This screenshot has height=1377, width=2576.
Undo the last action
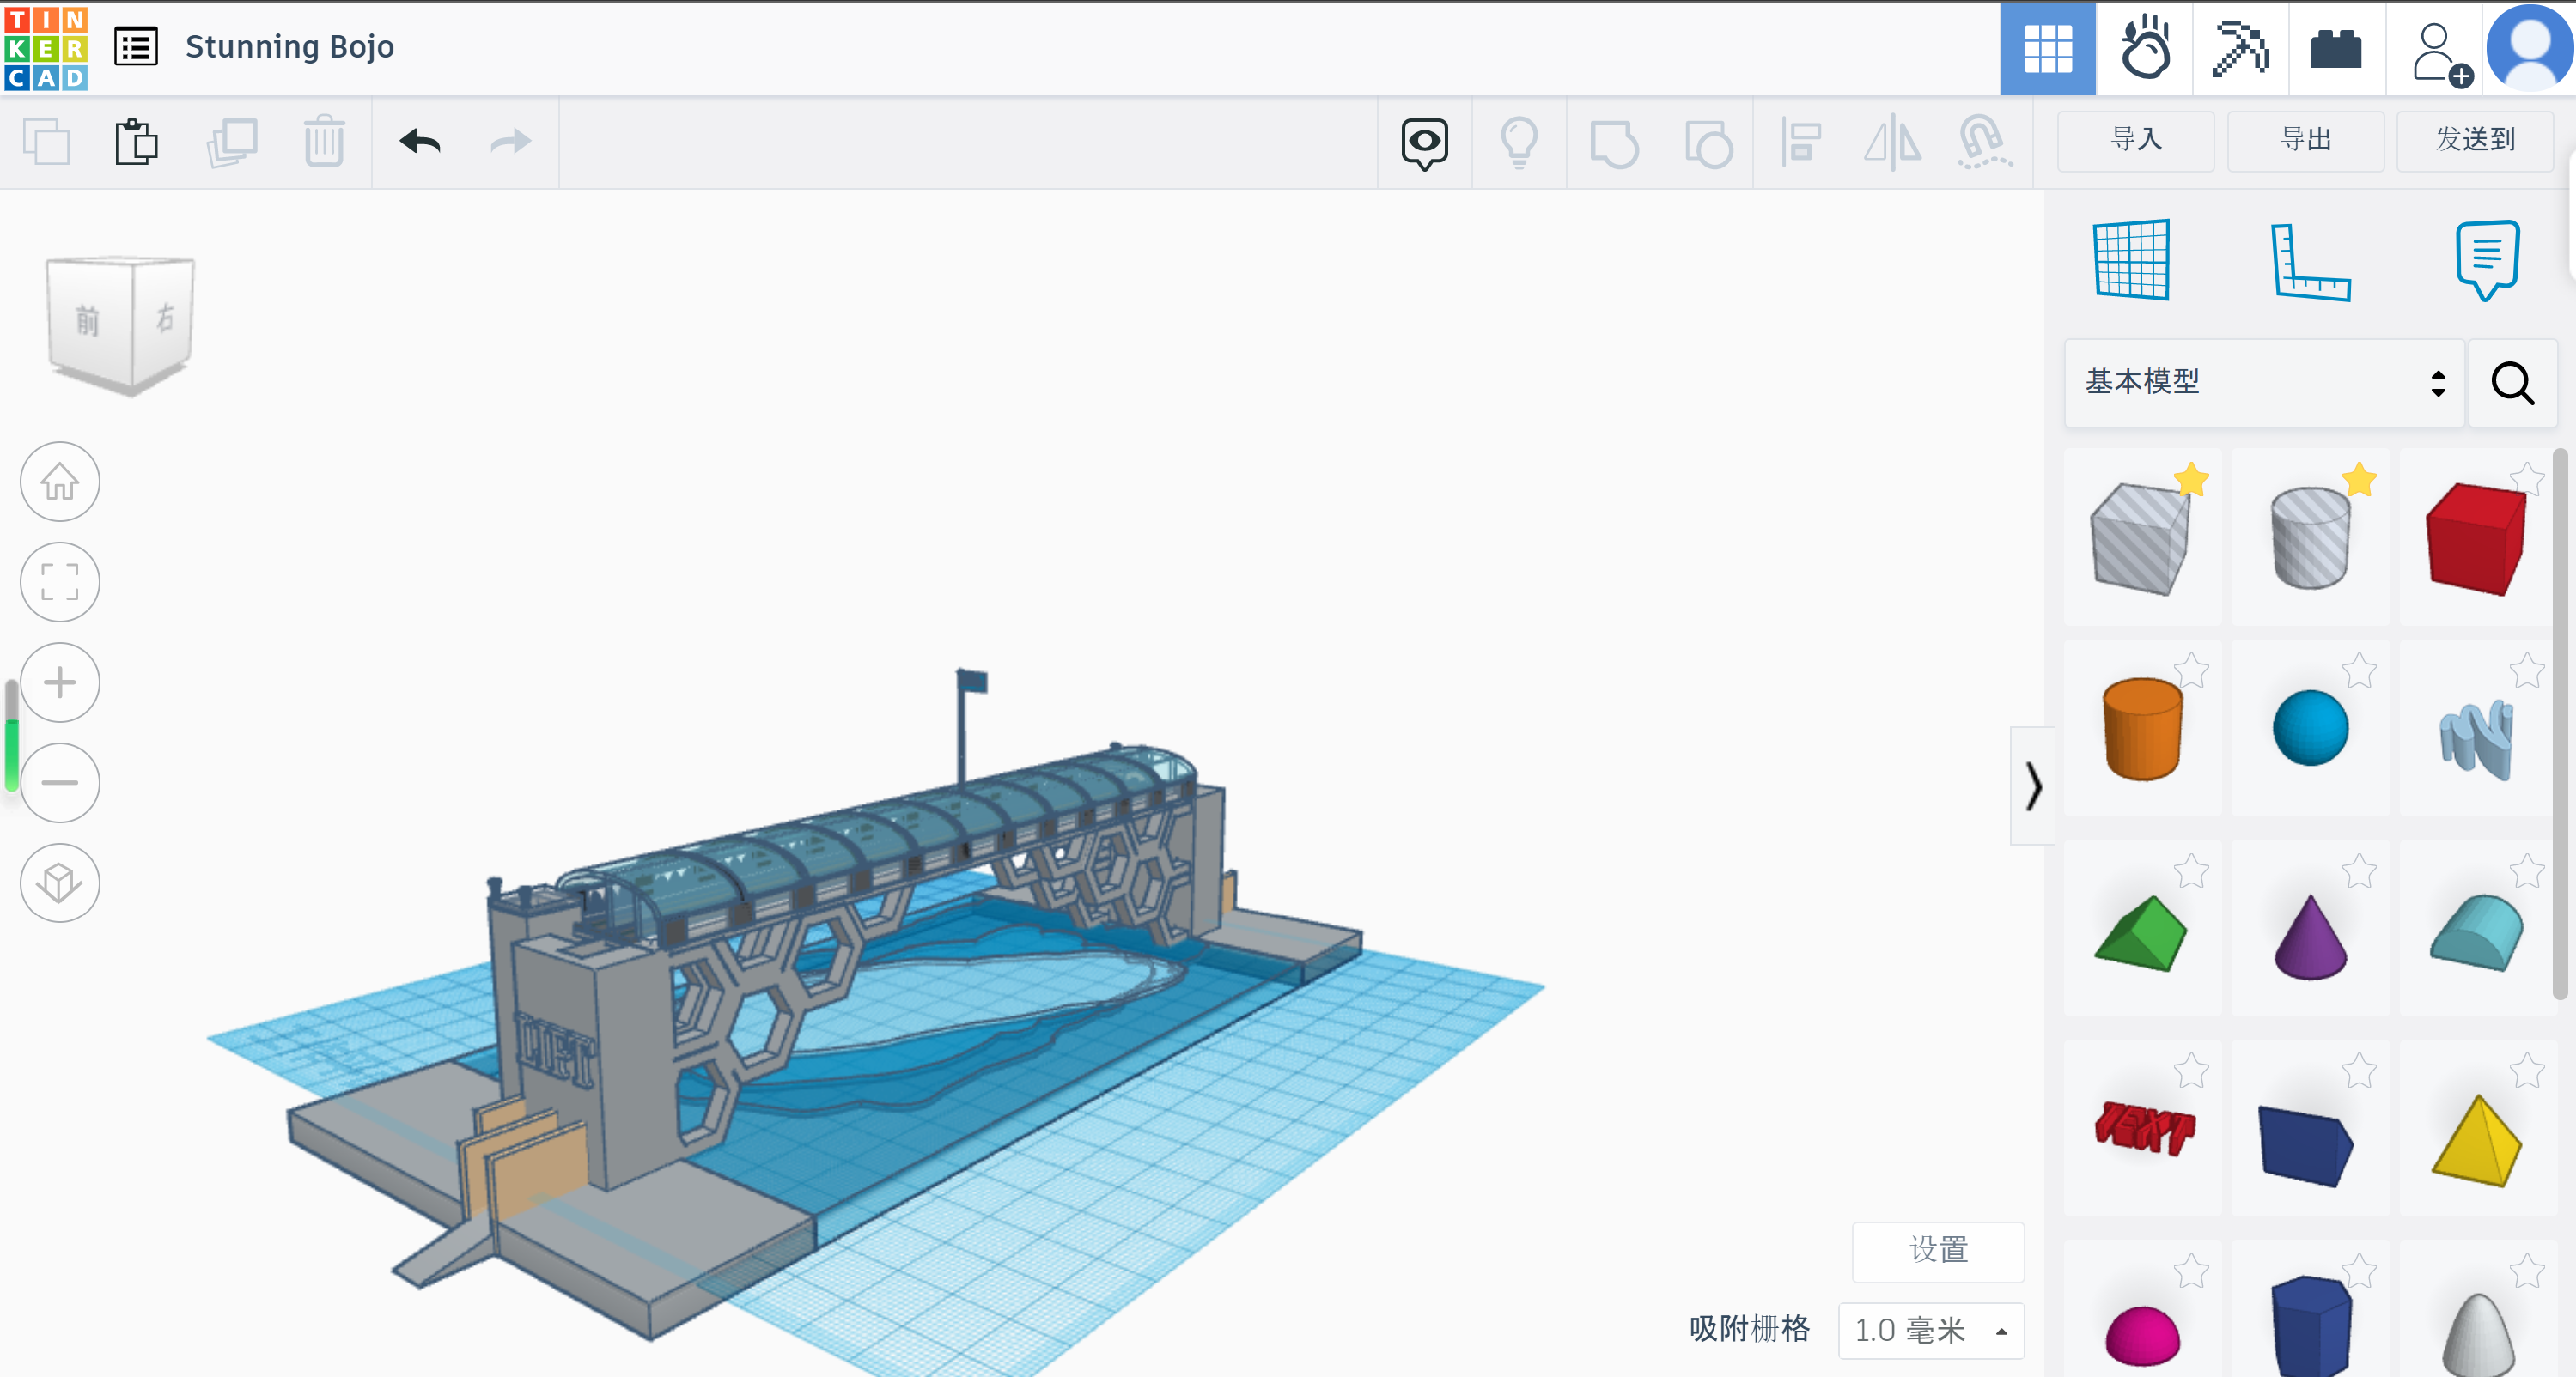pos(420,142)
